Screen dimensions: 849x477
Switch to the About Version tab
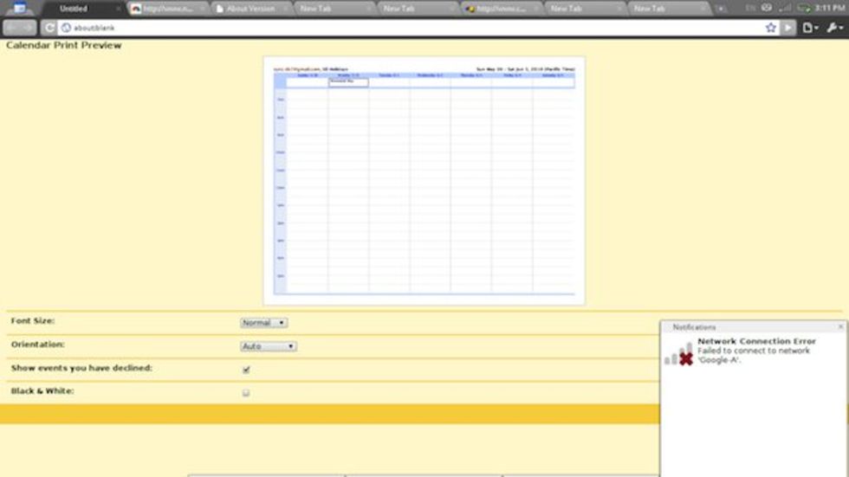(x=250, y=9)
